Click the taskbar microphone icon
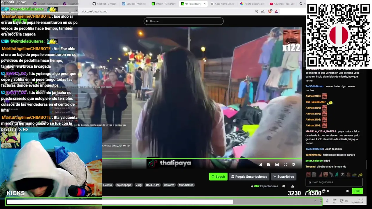 (x=327, y=201)
